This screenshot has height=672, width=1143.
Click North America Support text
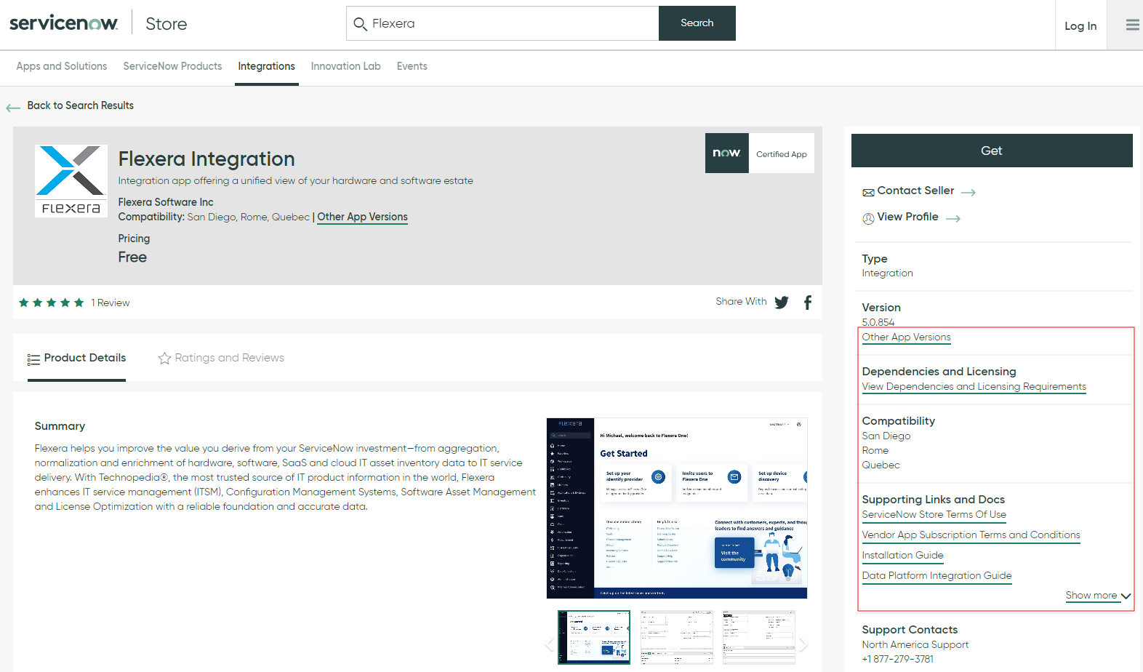(915, 645)
